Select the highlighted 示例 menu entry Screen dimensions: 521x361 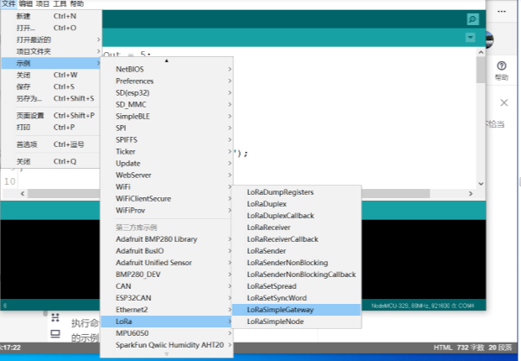[x=51, y=63]
